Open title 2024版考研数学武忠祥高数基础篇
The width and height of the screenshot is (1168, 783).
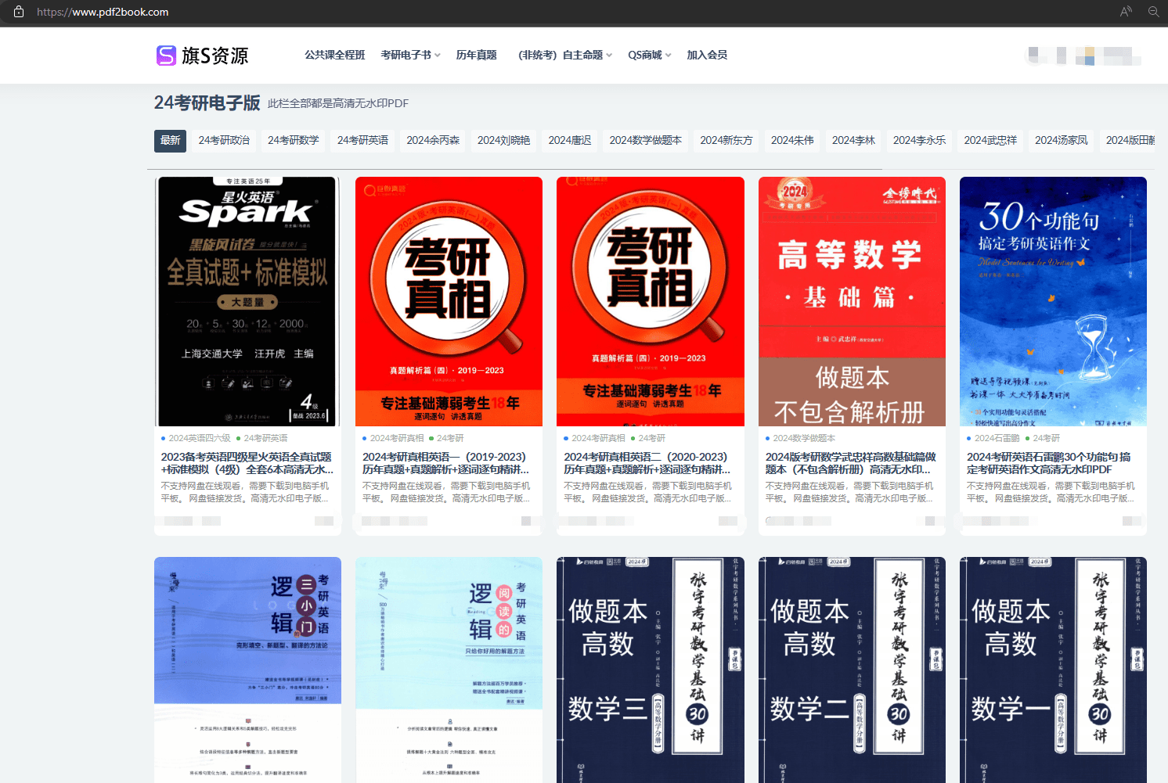pyautogui.click(x=851, y=463)
